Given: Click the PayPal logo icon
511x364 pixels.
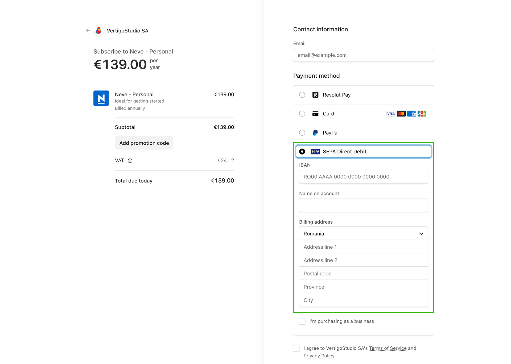Looking at the screenshot, I should [x=315, y=133].
